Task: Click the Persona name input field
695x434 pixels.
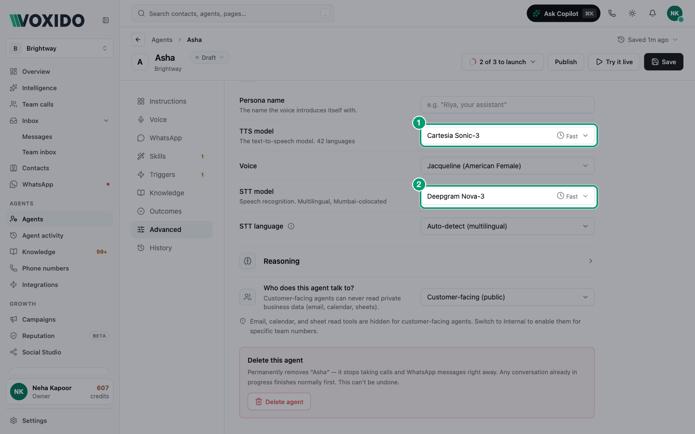Action: pos(508,105)
